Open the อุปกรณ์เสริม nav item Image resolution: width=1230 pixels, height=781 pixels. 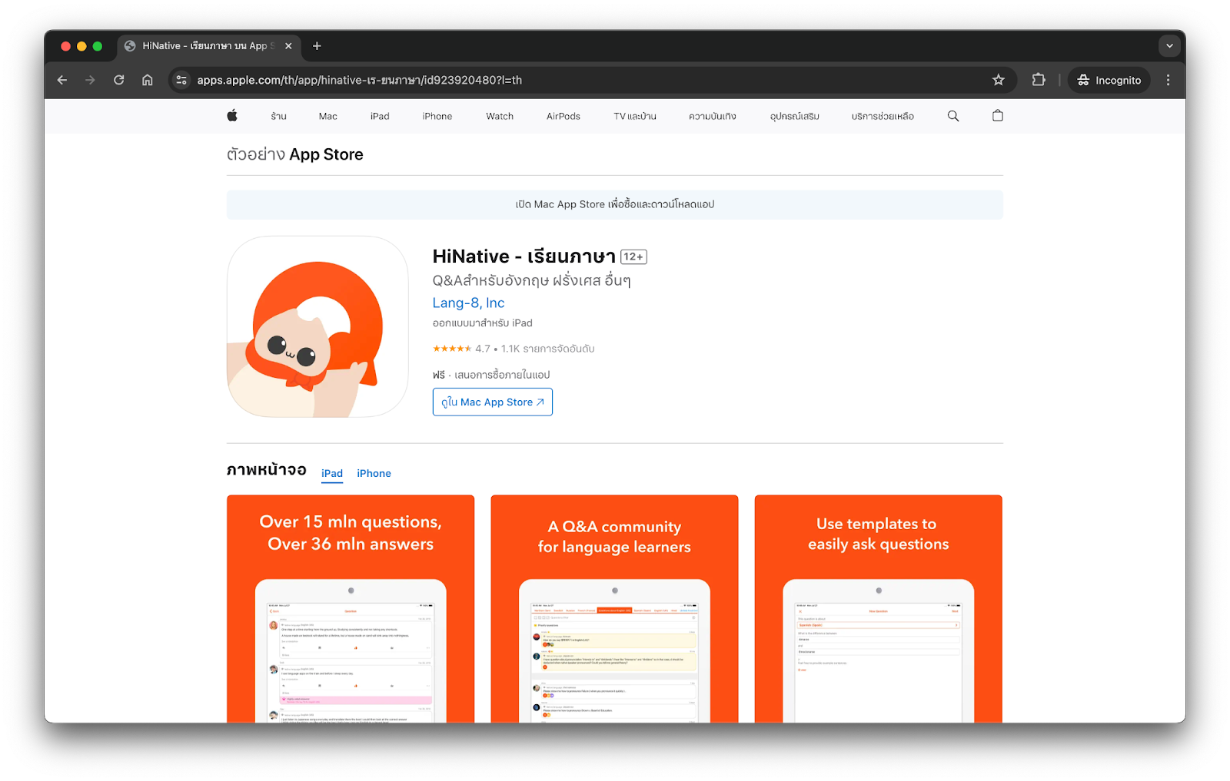pos(795,117)
